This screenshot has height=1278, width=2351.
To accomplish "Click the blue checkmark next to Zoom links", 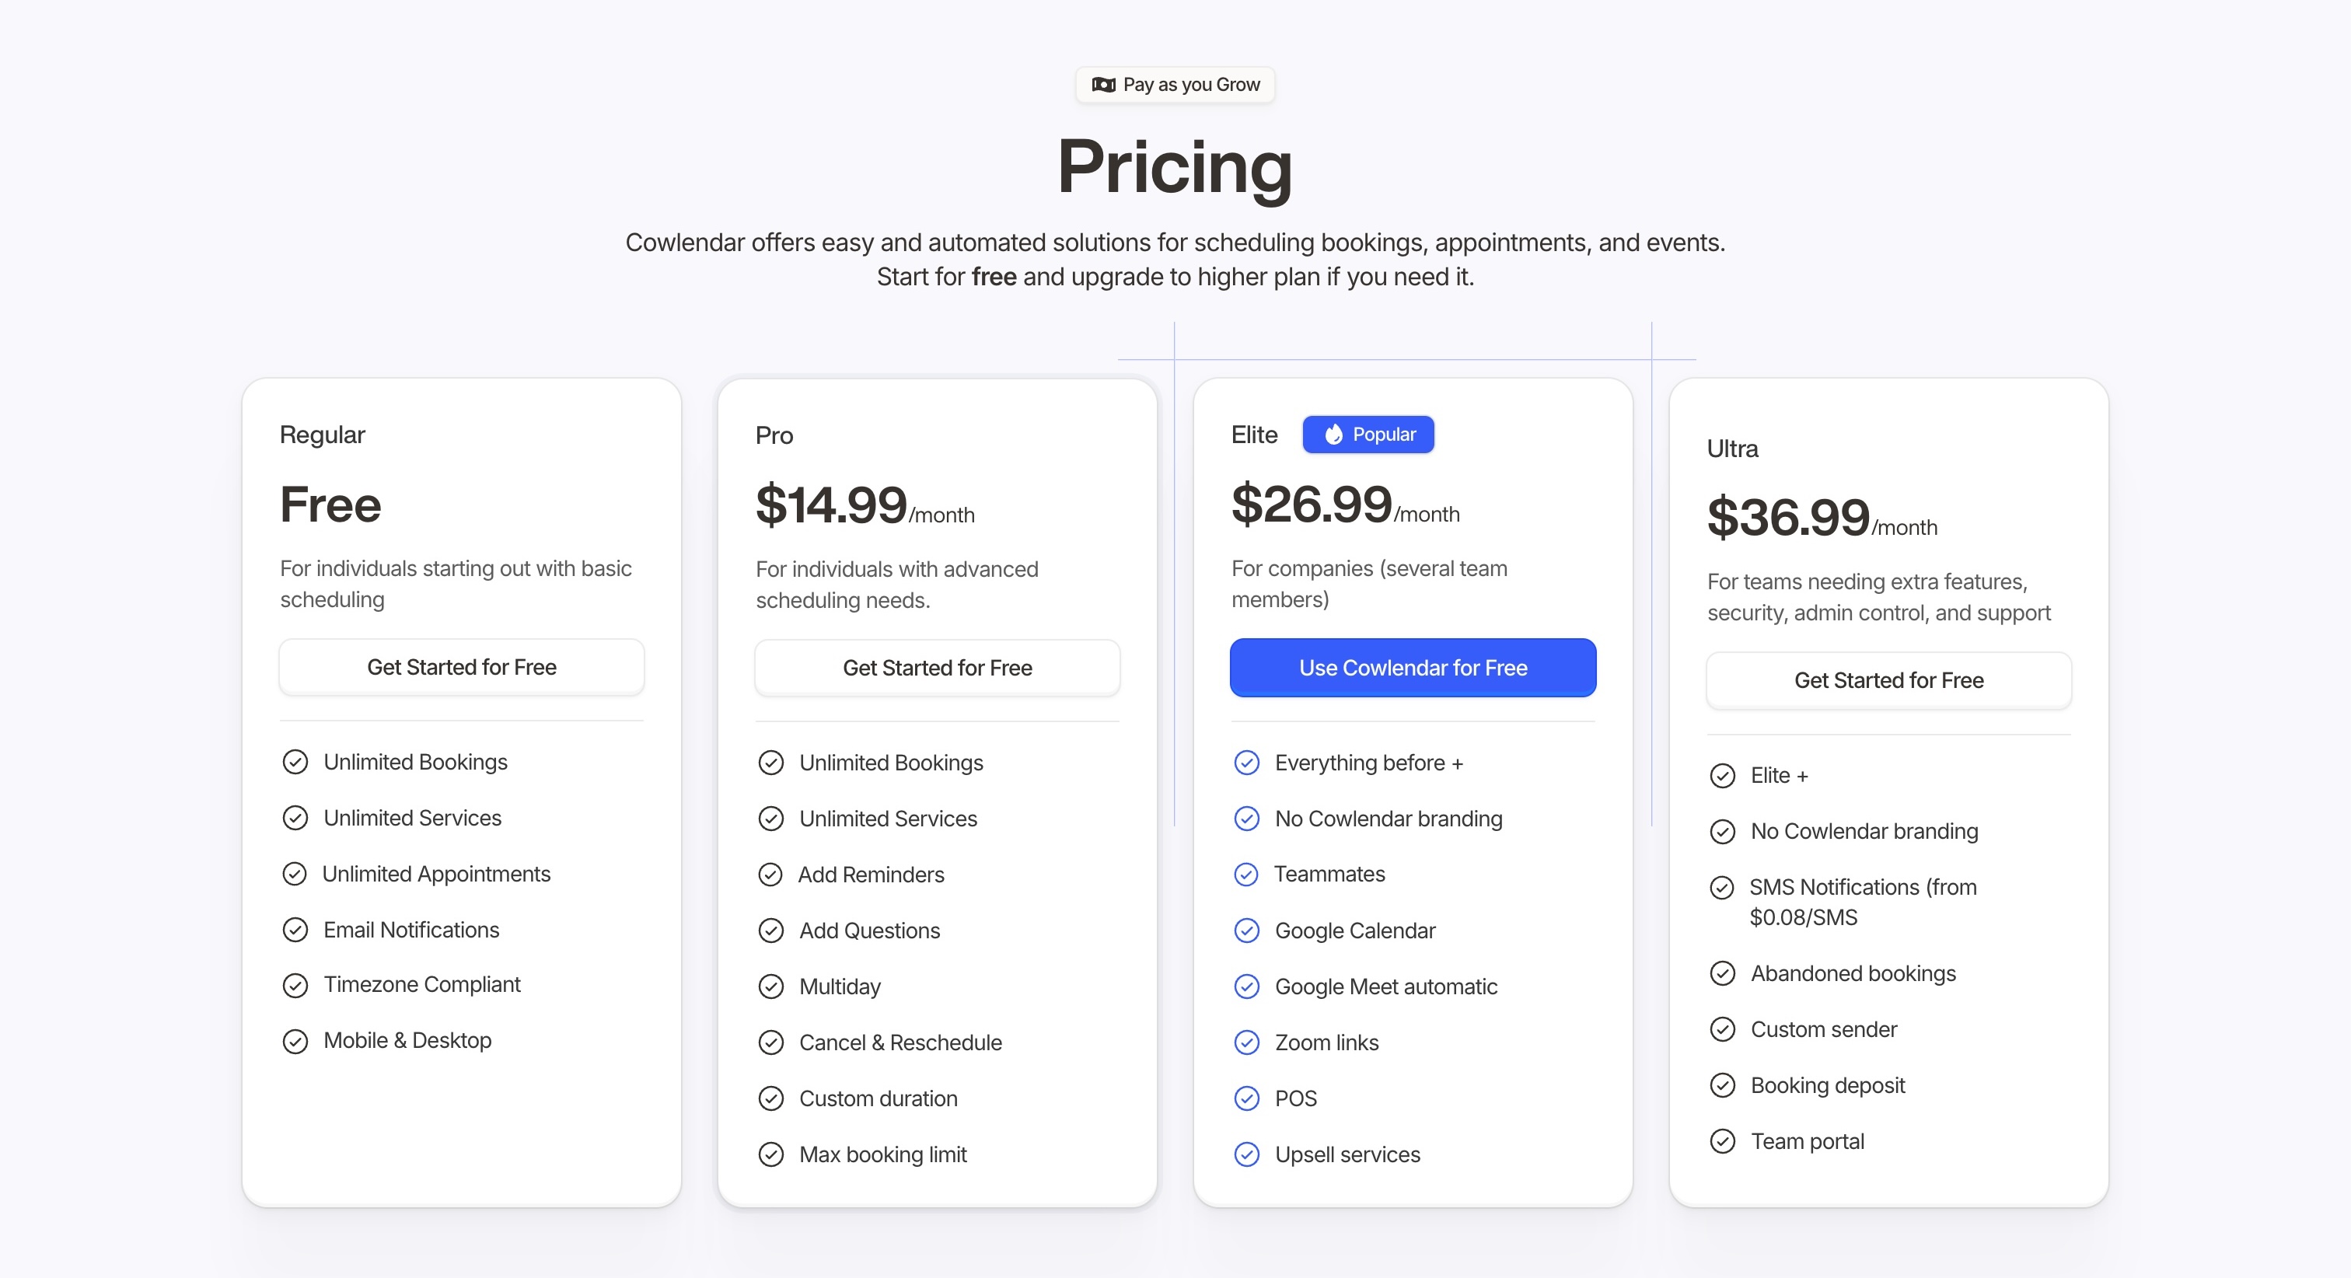I will 1247,1042.
